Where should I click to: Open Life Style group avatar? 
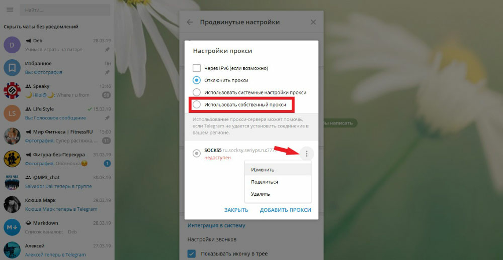tap(12, 113)
